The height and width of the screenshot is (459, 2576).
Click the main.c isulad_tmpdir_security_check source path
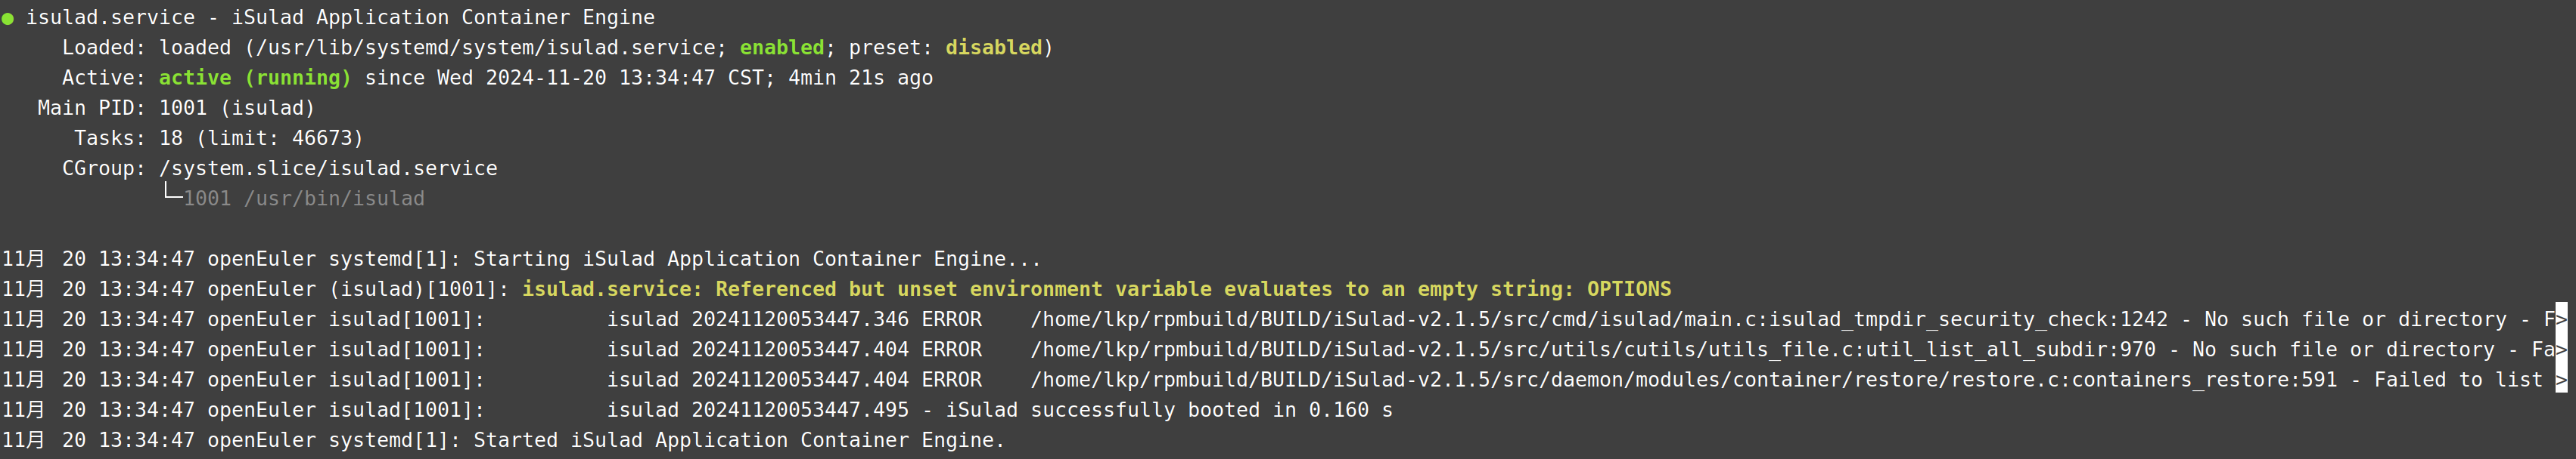(x=1599, y=319)
